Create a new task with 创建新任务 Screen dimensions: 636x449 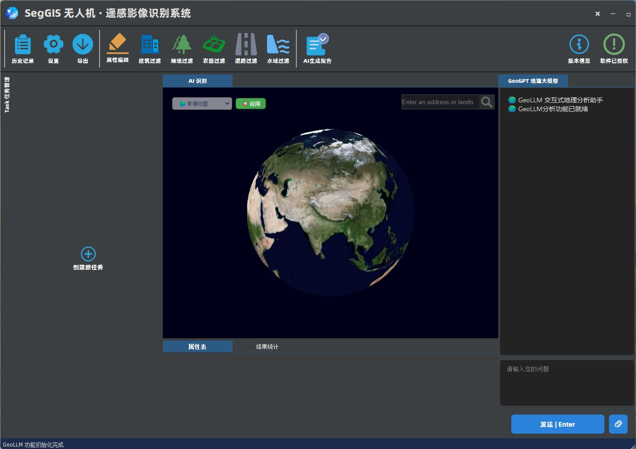(88, 258)
